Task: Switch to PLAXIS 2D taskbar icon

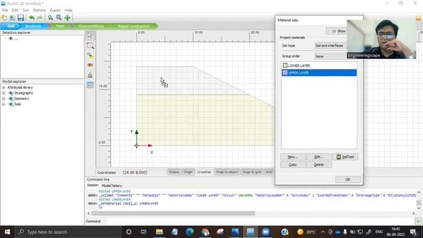Action: coord(250,232)
